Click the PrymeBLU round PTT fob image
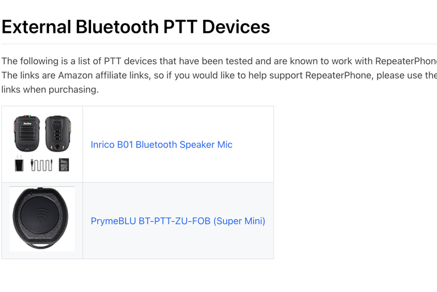Screen dimensions: 437x292 [42, 219]
